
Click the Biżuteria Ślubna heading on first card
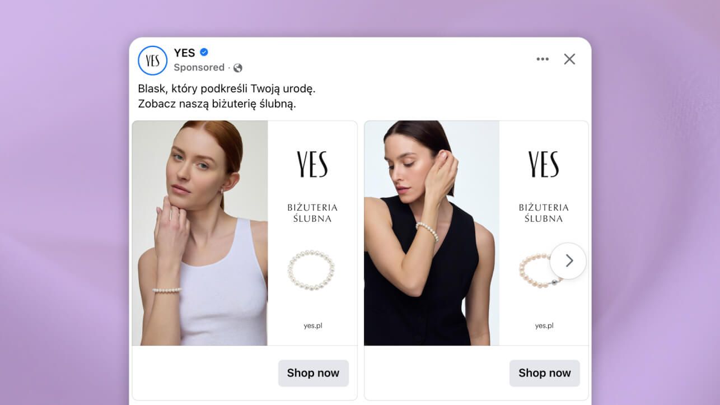pyautogui.click(x=312, y=213)
